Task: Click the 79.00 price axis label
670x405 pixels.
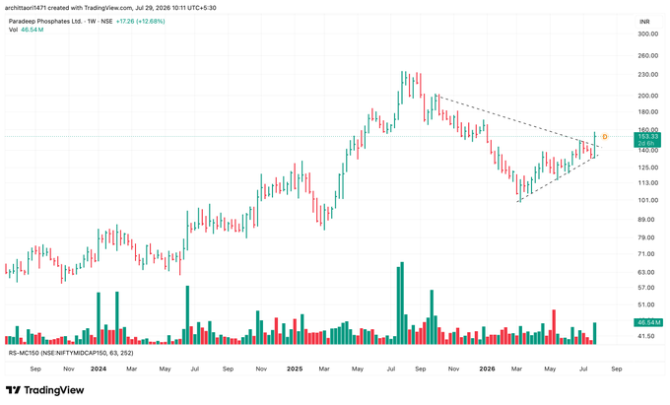Action: tap(646, 237)
